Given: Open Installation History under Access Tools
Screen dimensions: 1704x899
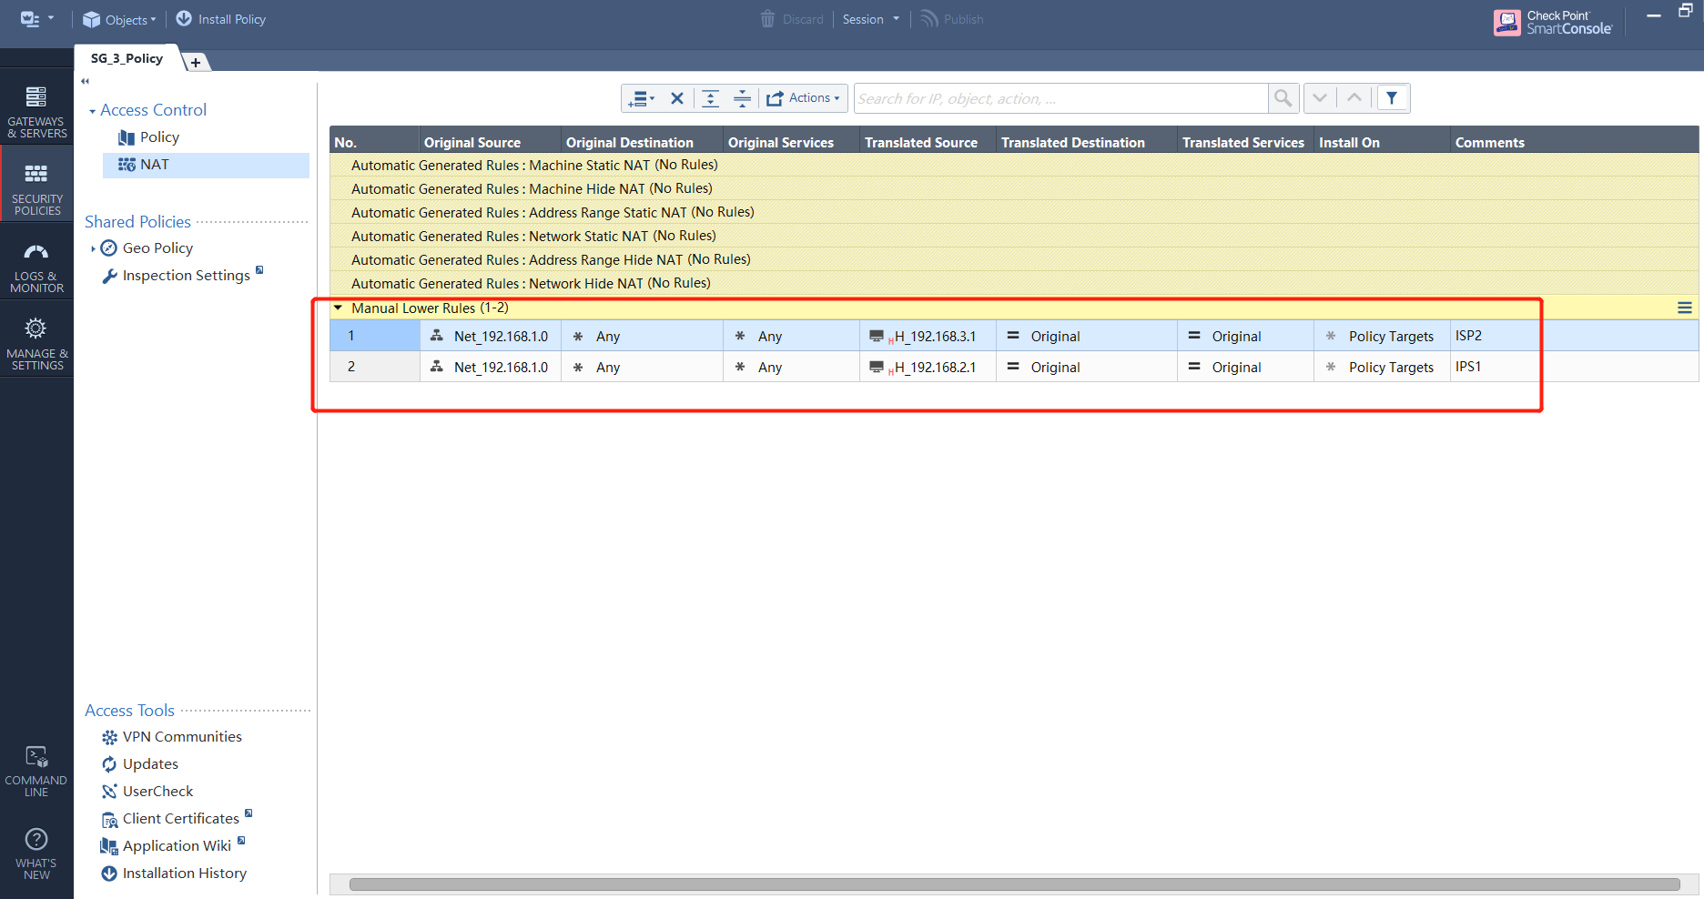Looking at the screenshot, I should [184, 873].
